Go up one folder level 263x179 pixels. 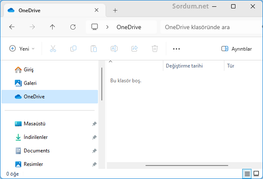tap(53, 27)
